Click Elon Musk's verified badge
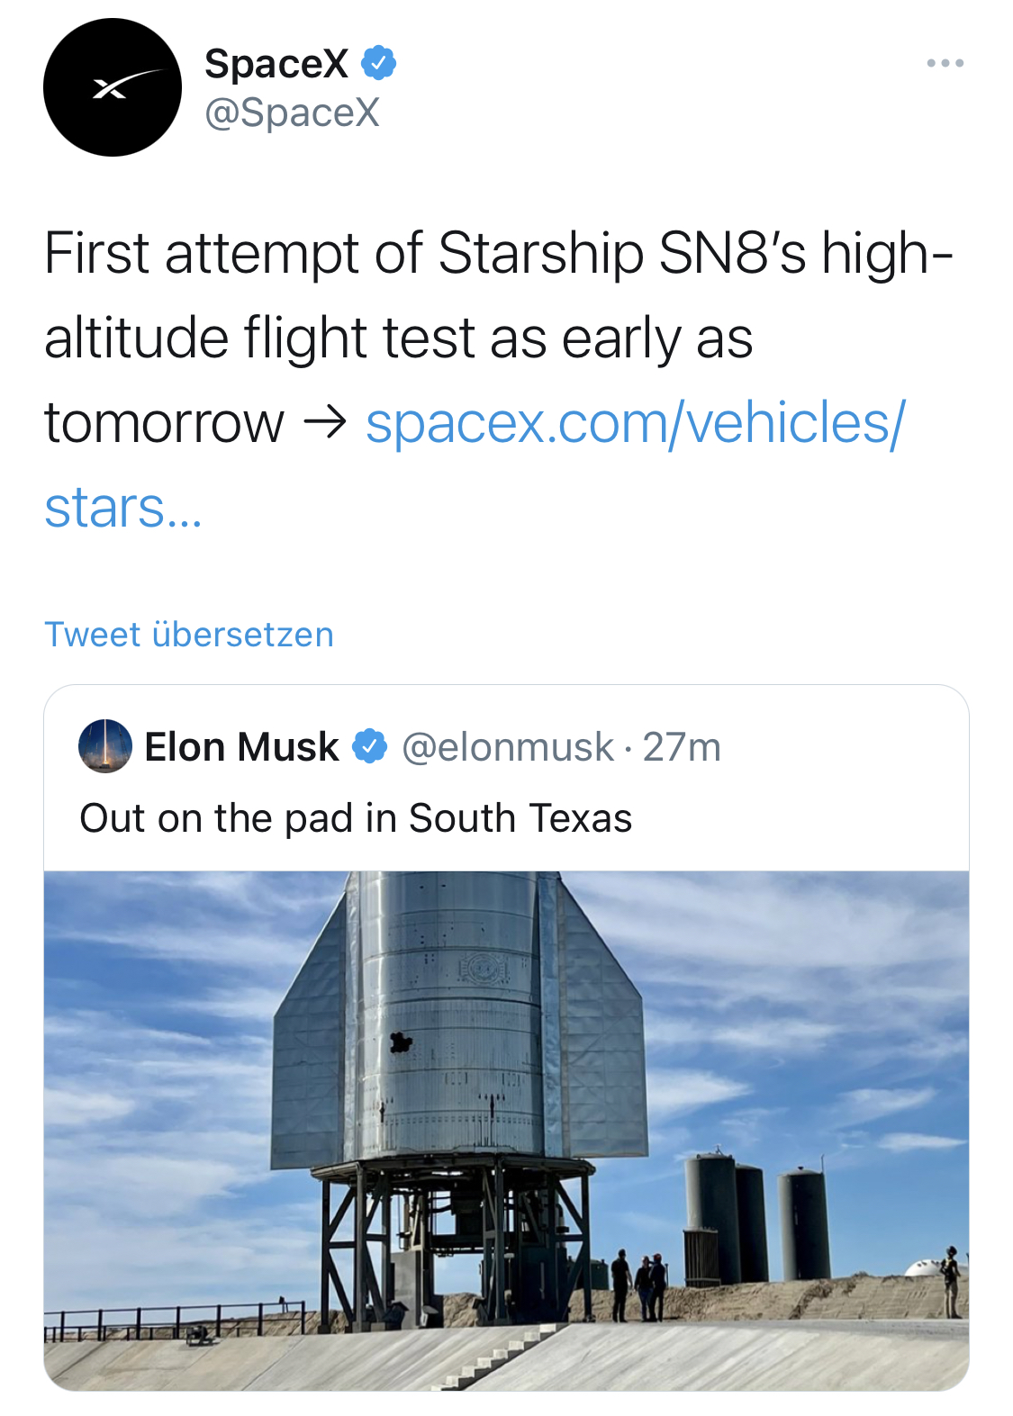Screen dimensions: 1013x1416 (x=369, y=746)
